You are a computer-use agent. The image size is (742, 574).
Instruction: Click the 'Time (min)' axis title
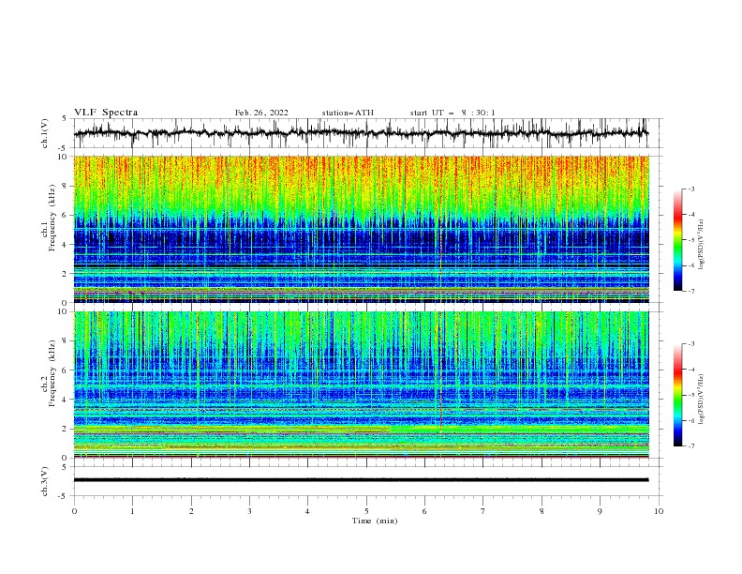375,521
